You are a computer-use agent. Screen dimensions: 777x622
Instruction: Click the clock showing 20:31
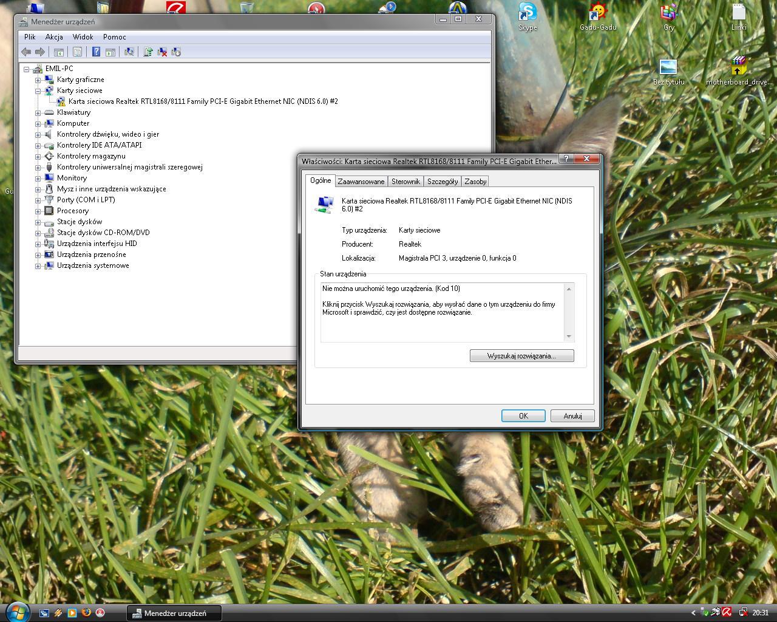pos(761,613)
